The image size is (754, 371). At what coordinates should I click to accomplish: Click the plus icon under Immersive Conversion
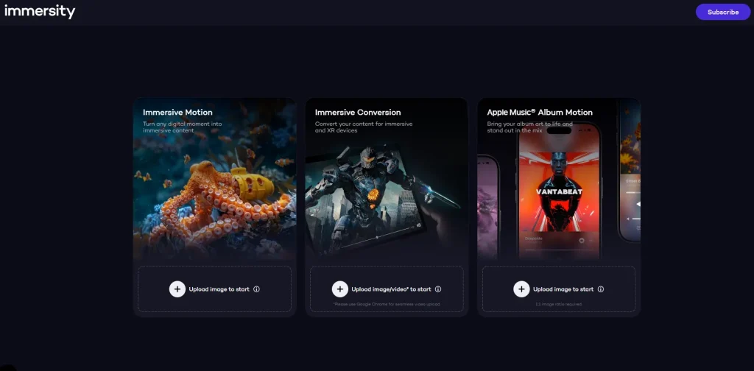[x=340, y=289]
